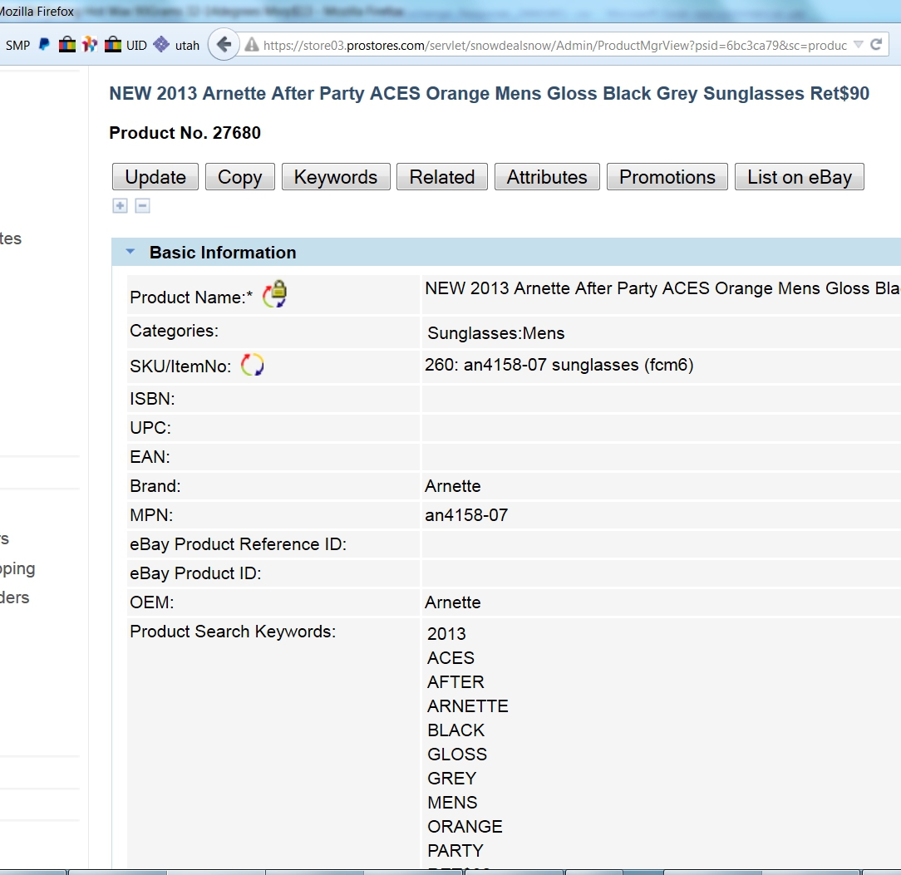Click the product title heading at top
This screenshot has height=875, width=901.
tap(489, 93)
